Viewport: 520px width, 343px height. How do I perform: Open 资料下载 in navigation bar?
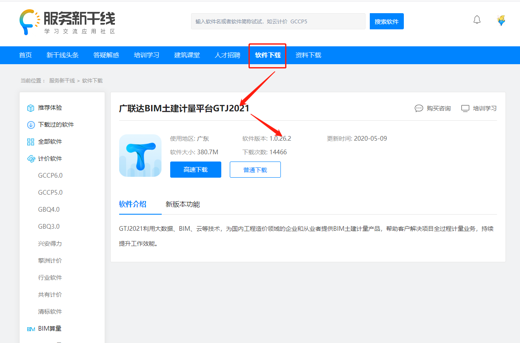(309, 55)
